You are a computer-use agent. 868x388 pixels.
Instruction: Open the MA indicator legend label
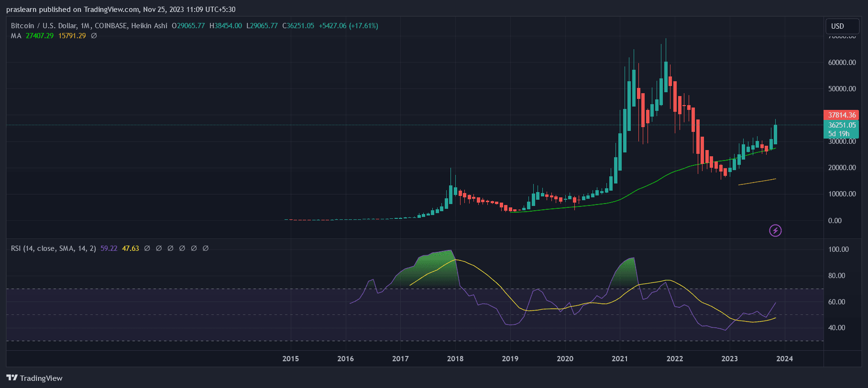coord(16,36)
